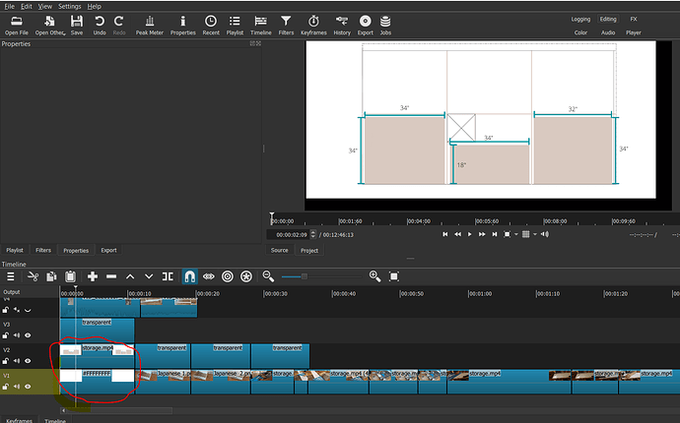Switch to Logging layout
The width and height of the screenshot is (680, 423).
(x=580, y=19)
